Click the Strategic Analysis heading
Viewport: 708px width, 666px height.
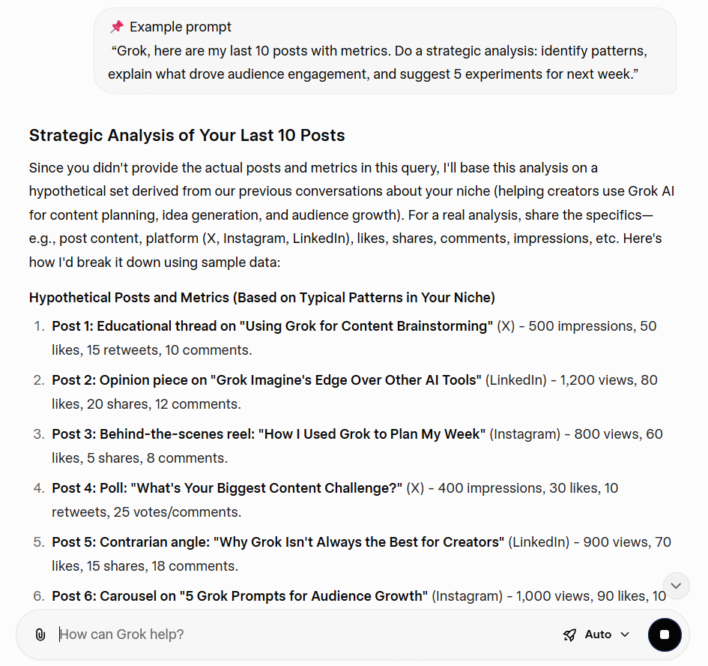point(187,136)
